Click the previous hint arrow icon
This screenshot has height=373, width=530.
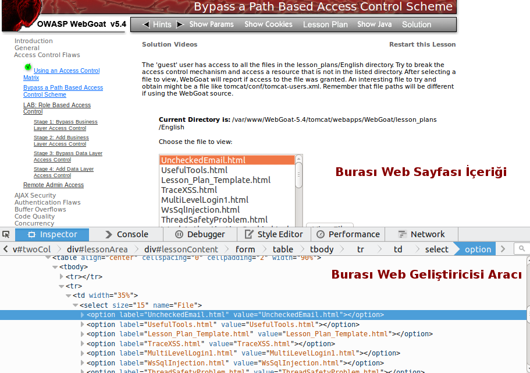tap(146, 24)
